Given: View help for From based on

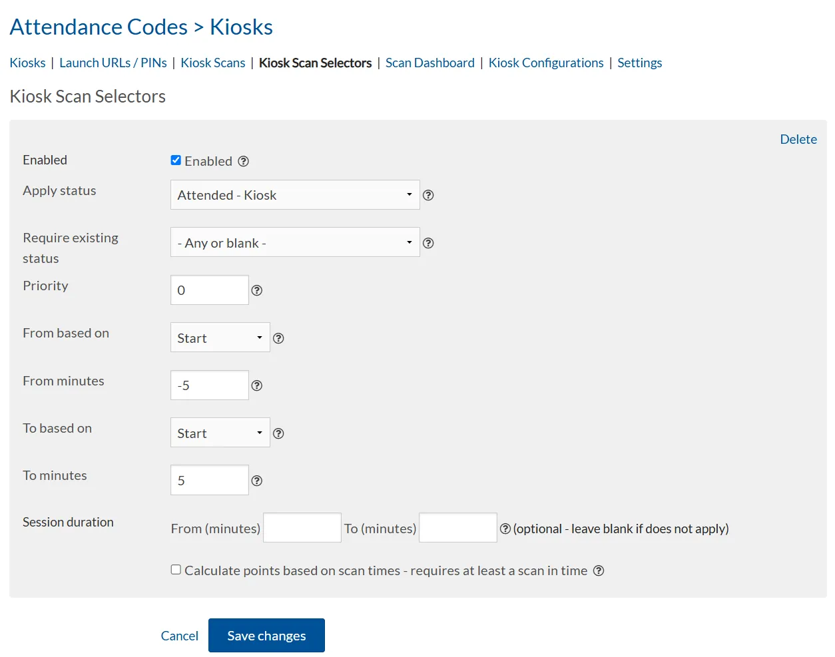Looking at the screenshot, I should point(279,338).
